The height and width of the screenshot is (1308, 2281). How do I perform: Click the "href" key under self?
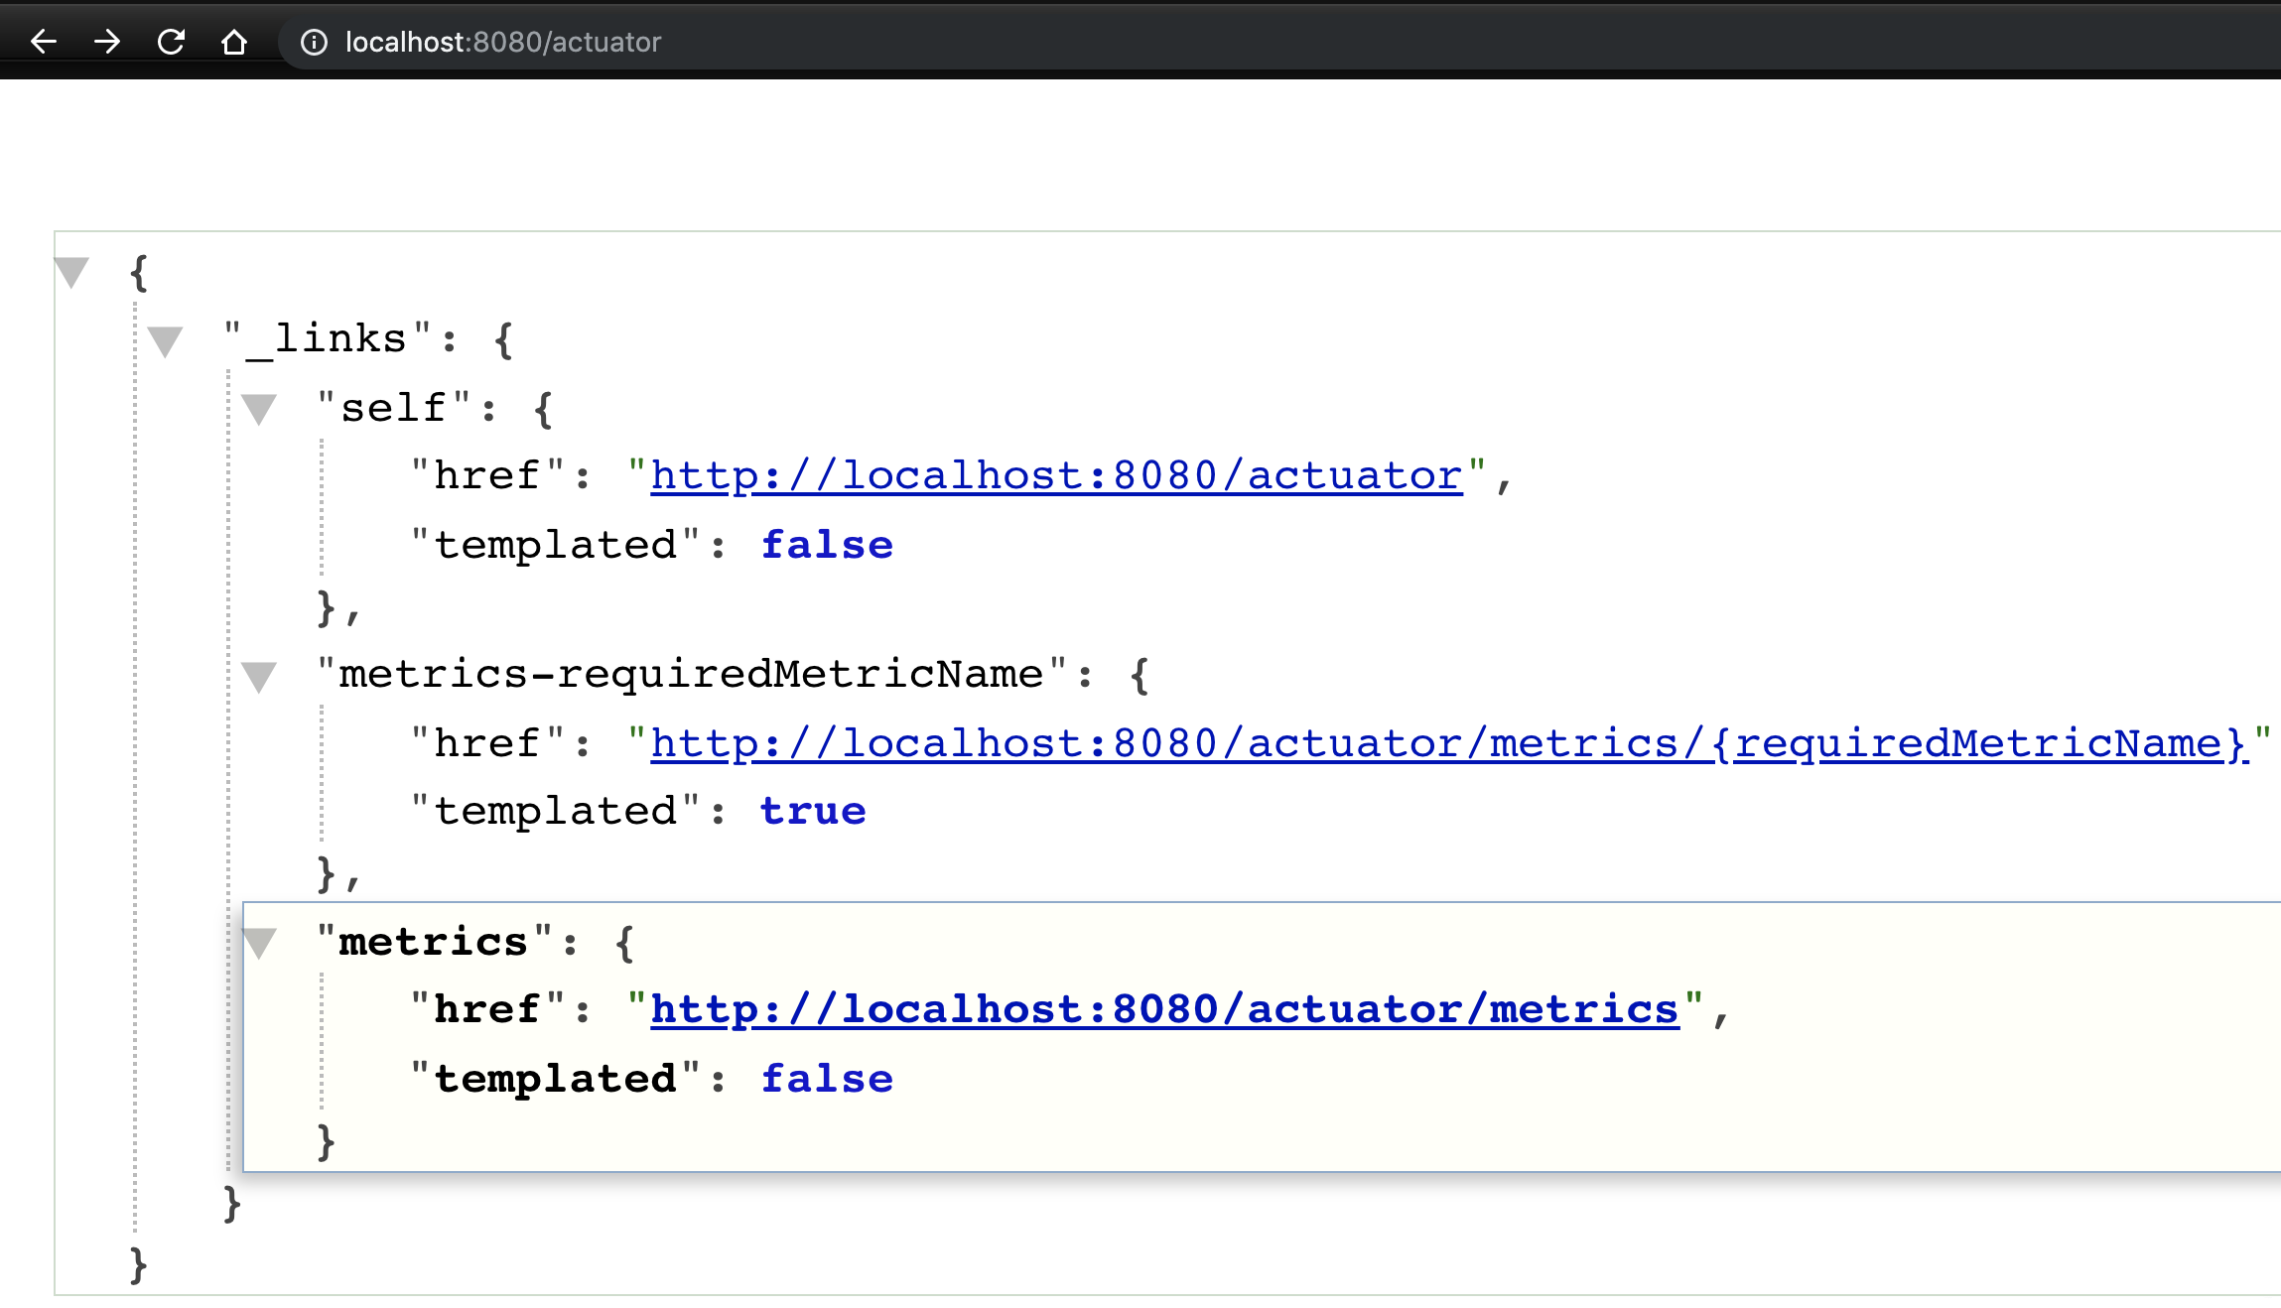487,475
